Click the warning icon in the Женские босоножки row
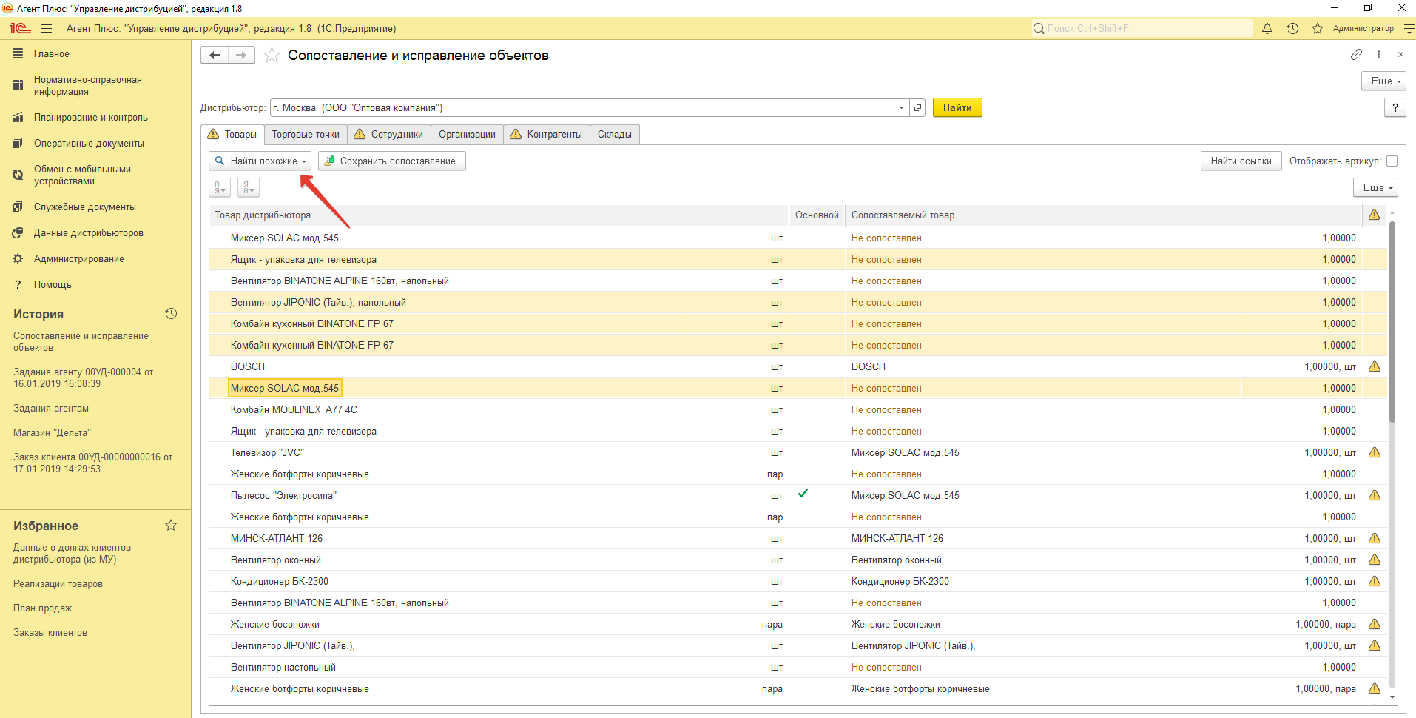The image size is (1416, 718). click(1375, 624)
